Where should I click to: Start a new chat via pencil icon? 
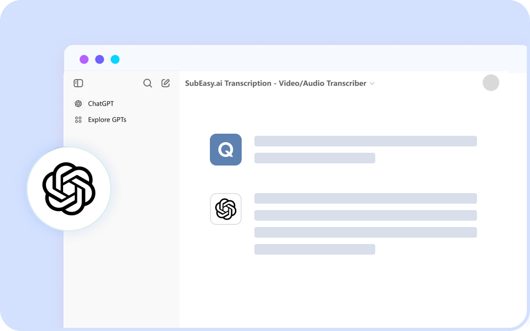[165, 83]
